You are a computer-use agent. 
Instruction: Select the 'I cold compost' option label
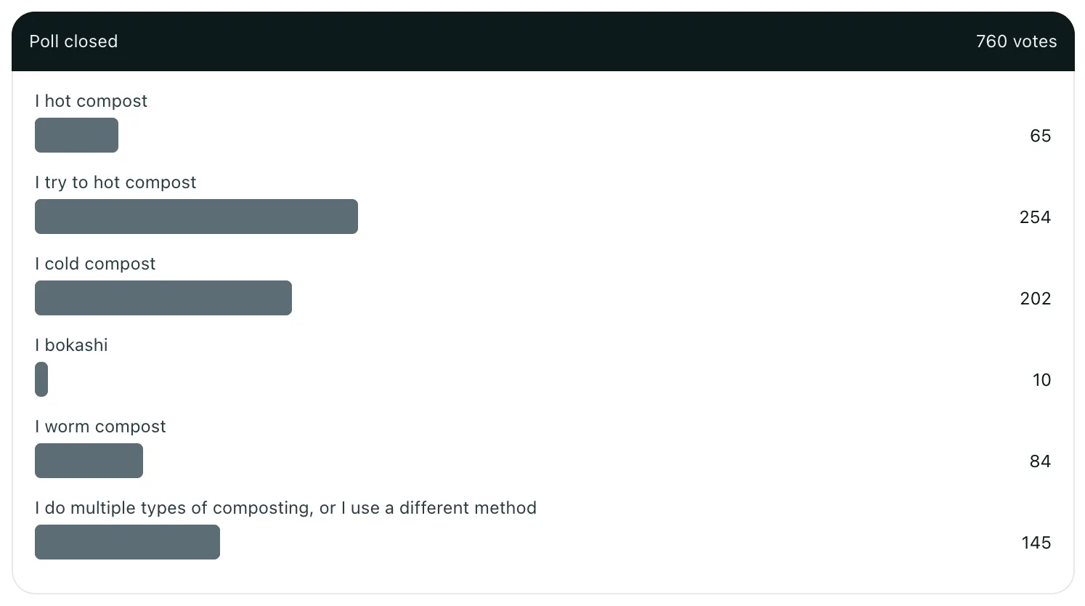click(x=95, y=264)
